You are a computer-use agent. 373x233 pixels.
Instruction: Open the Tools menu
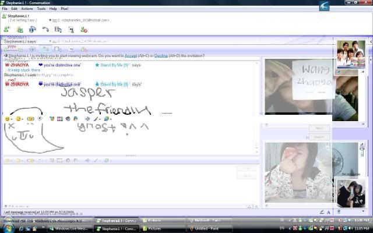pos(41,9)
